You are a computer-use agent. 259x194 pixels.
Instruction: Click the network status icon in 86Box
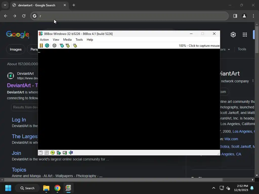point(59,153)
